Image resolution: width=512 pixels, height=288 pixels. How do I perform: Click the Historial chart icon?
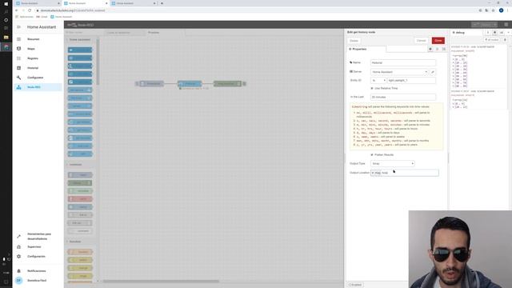pyautogui.click(x=18, y=68)
